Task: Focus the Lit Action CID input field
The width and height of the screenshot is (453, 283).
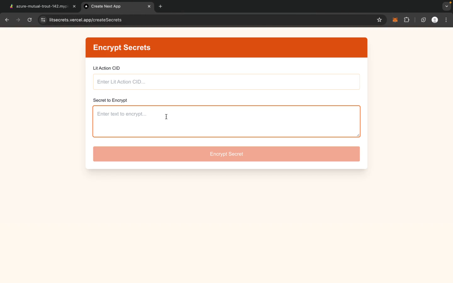Action: (x=226, y=82)
